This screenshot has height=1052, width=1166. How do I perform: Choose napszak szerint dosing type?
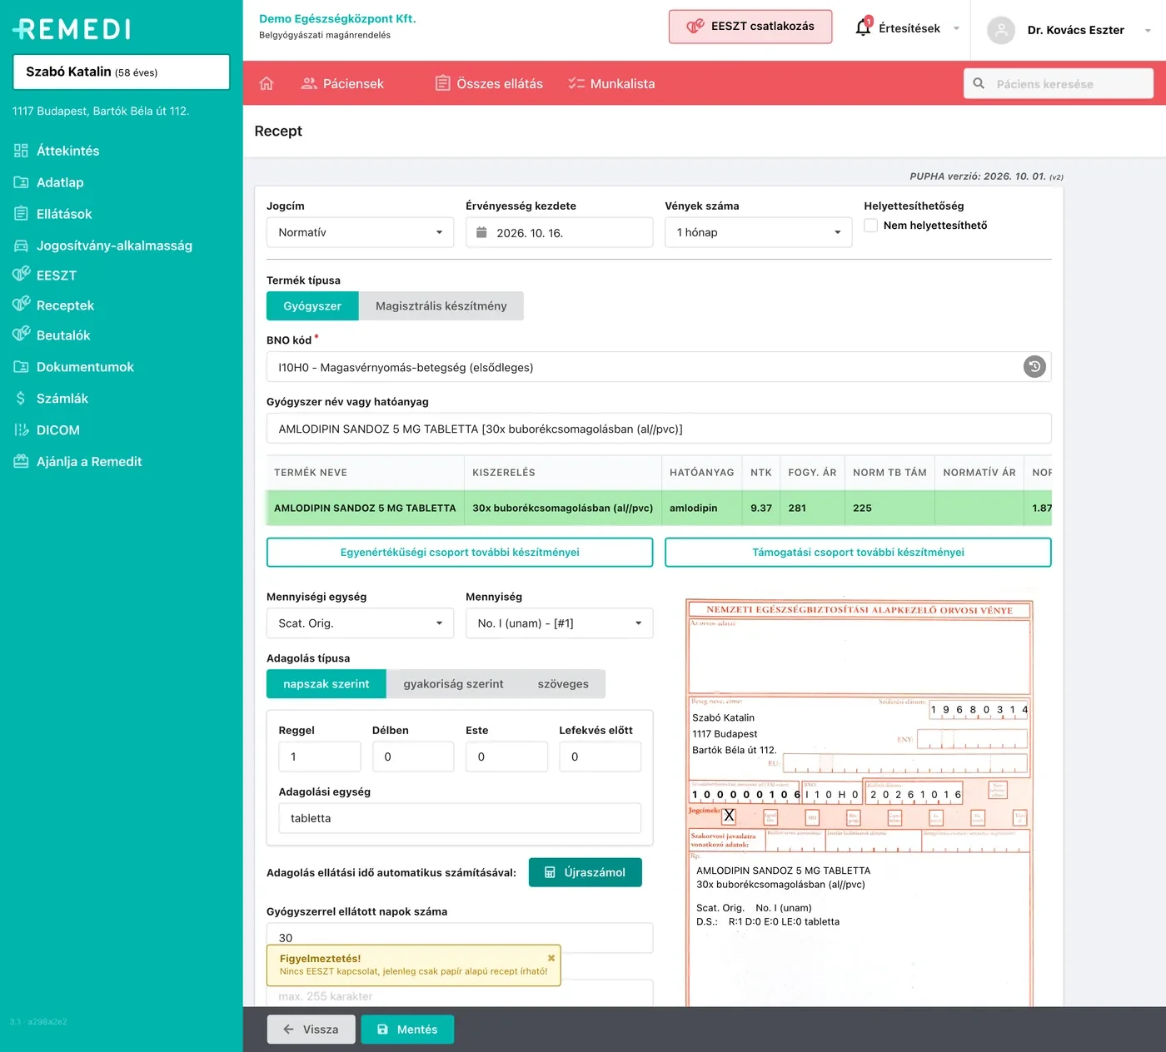[326, 683]
